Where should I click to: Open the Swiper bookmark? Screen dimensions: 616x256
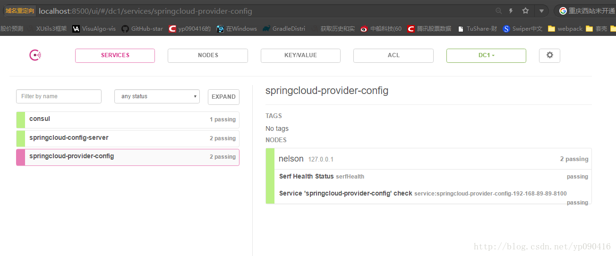(522, 29)
